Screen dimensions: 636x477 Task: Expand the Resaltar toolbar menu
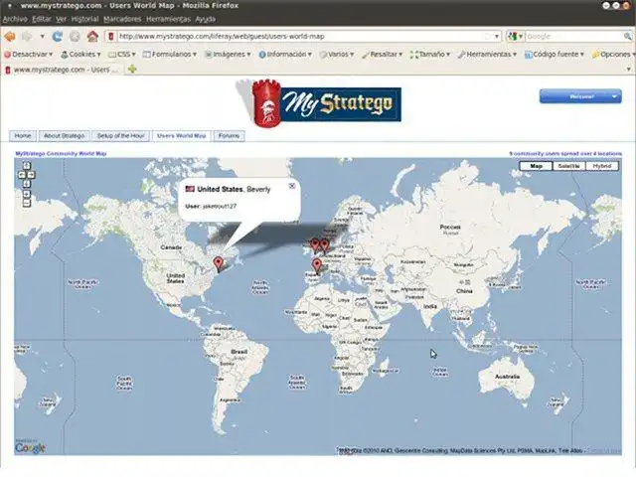[x=382, y=55]
